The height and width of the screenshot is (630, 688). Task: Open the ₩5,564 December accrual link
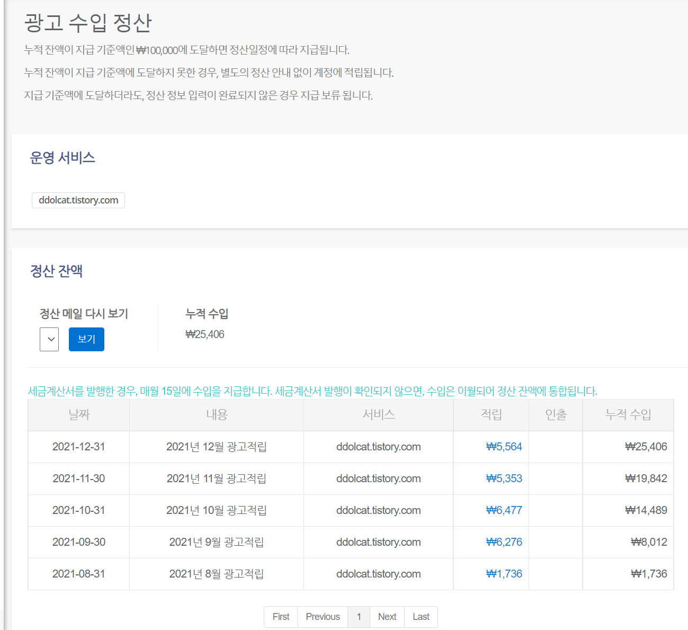(504, 447)
